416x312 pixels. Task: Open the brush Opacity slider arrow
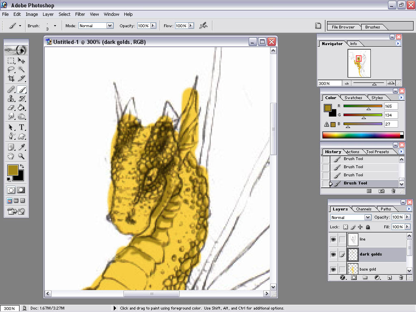tap(153, 26)
